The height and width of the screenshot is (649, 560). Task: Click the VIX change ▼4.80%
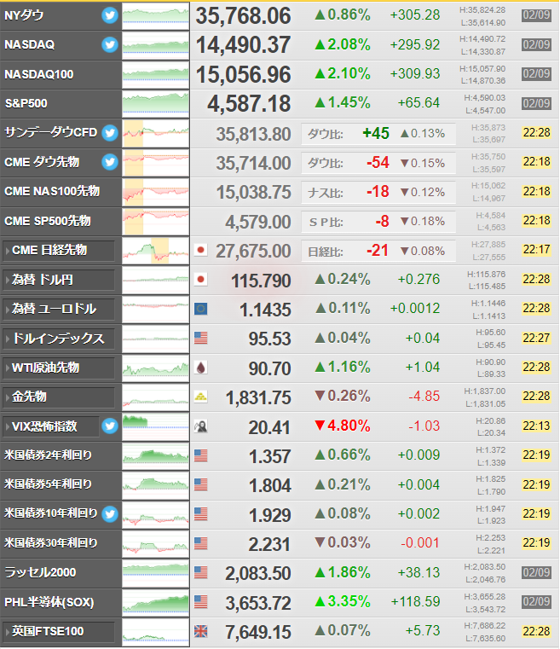click(343, 426)
